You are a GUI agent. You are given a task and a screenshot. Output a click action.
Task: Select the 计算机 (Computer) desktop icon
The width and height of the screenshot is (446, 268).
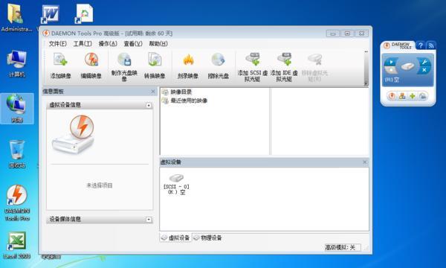click(17, 63)
